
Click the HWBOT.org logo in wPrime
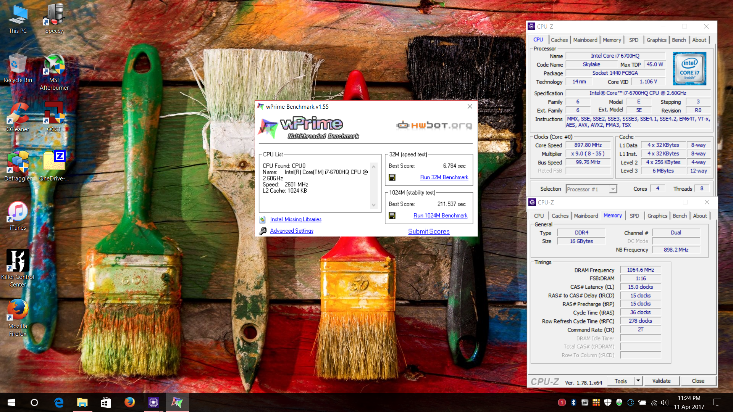434,125
